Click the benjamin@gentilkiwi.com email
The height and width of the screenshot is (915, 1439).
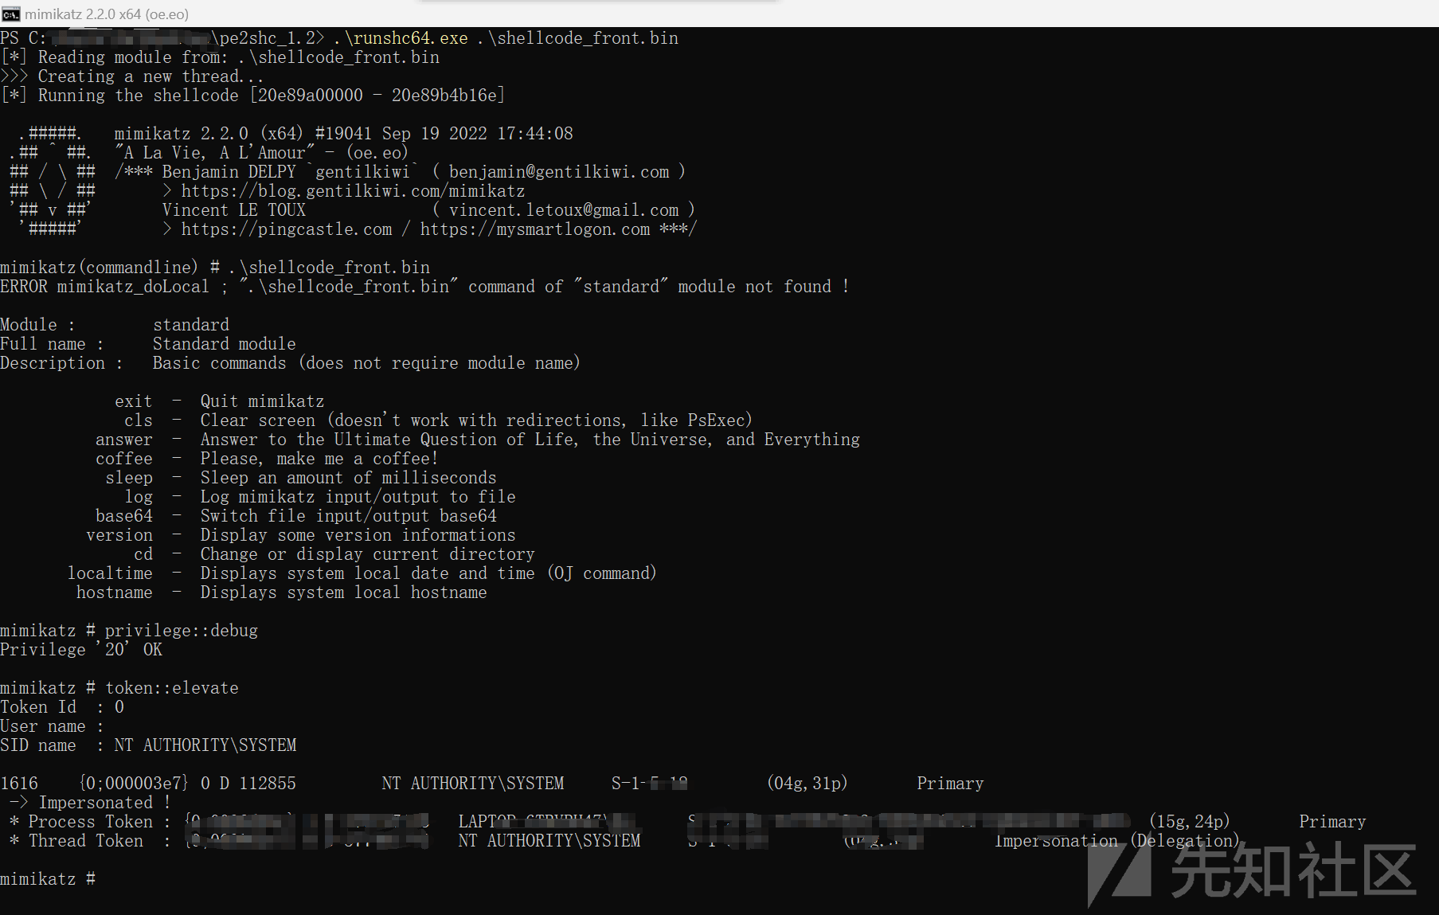(559, 172)
